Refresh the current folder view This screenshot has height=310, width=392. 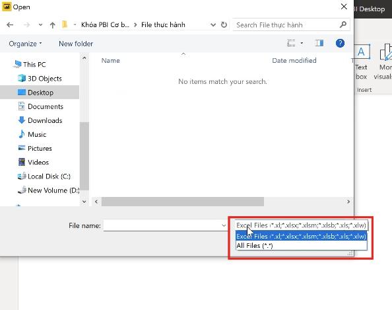(x=224, y=24)
